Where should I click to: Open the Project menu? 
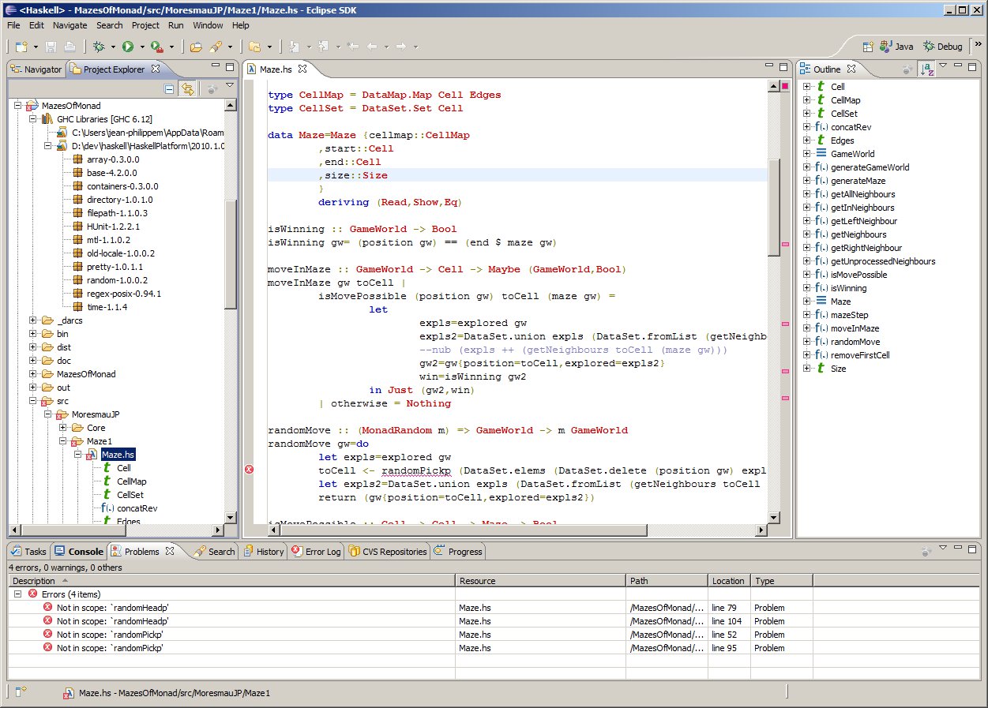pos(145,25)
